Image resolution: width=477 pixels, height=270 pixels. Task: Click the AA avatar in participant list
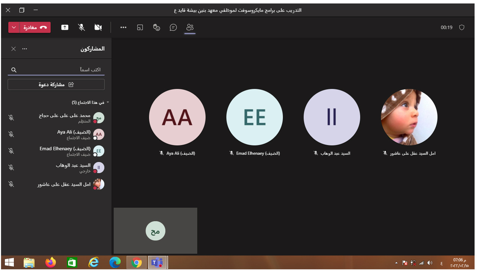[99, 135]
